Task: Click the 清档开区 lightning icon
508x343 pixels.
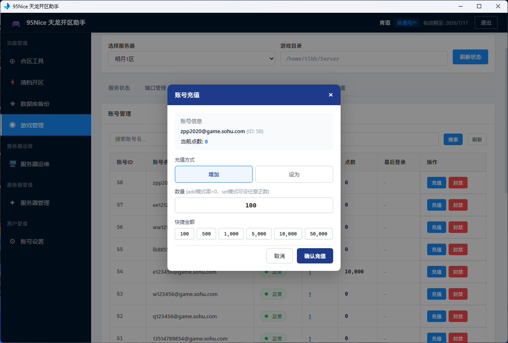Action: point(12,82)
